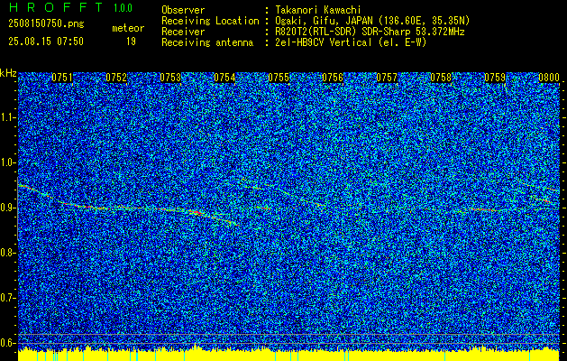567x361 pixels.
Task: Click the version number 1.0.0
Action: (x=123, y=7)
